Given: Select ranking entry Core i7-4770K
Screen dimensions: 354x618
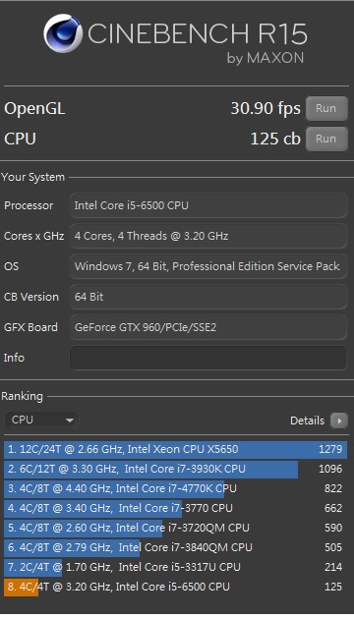Looking at the screenshot, I should point(176,488).
